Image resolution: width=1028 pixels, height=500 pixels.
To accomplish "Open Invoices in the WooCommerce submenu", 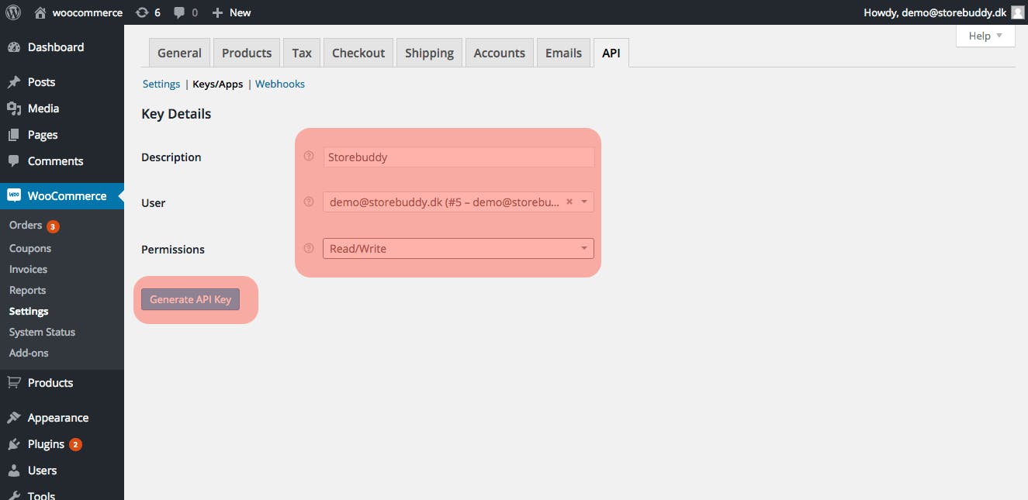I will pos(28,269).
